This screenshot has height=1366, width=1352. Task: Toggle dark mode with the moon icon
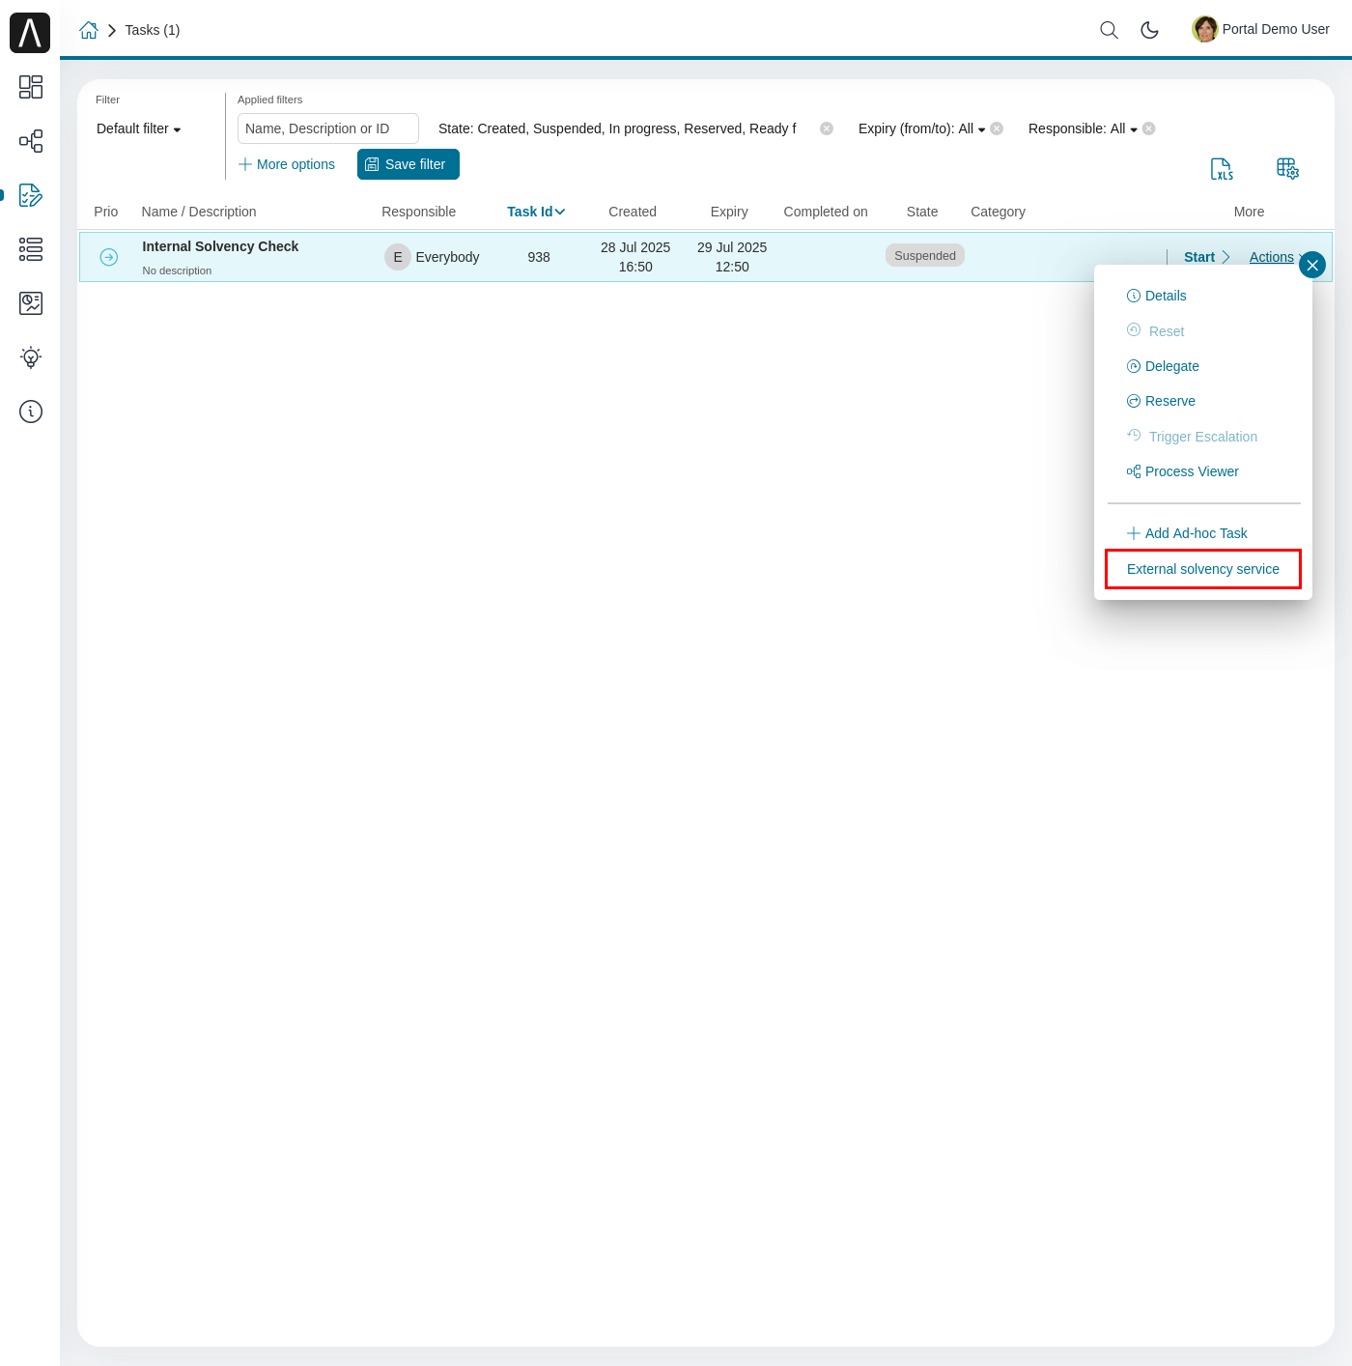point(1149,30)
